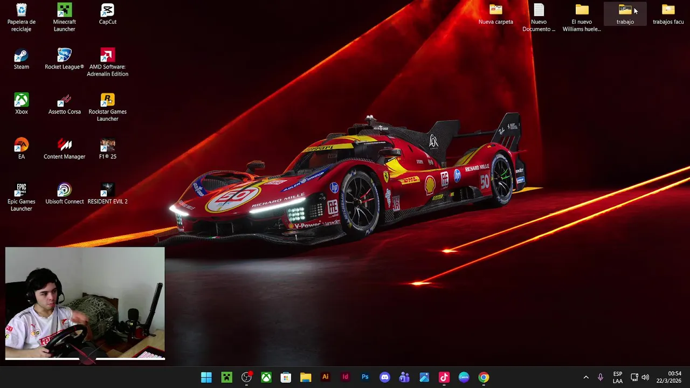The width and height of the screenshot is (690, 388).
Task: Open Discord from the taskbar
Action: pos(384,377)
